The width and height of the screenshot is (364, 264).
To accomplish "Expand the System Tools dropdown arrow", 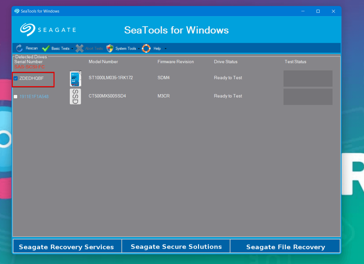I will [139, 49].
